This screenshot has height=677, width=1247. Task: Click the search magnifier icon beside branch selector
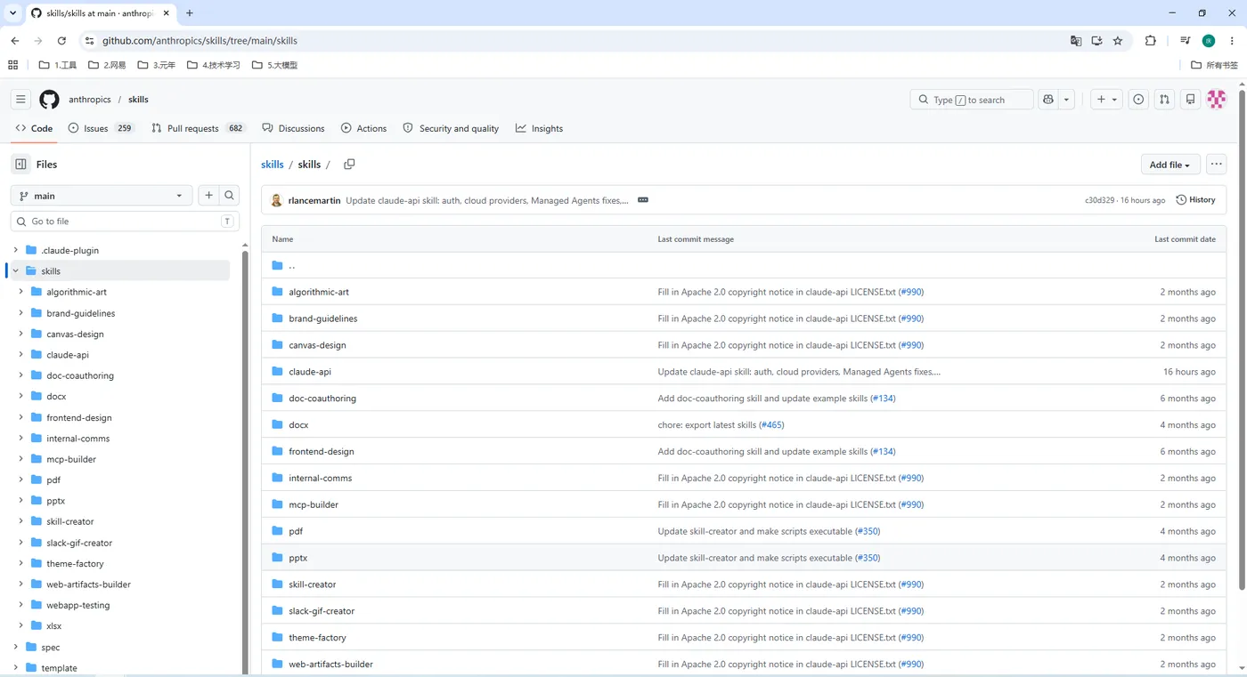(229, 196)
